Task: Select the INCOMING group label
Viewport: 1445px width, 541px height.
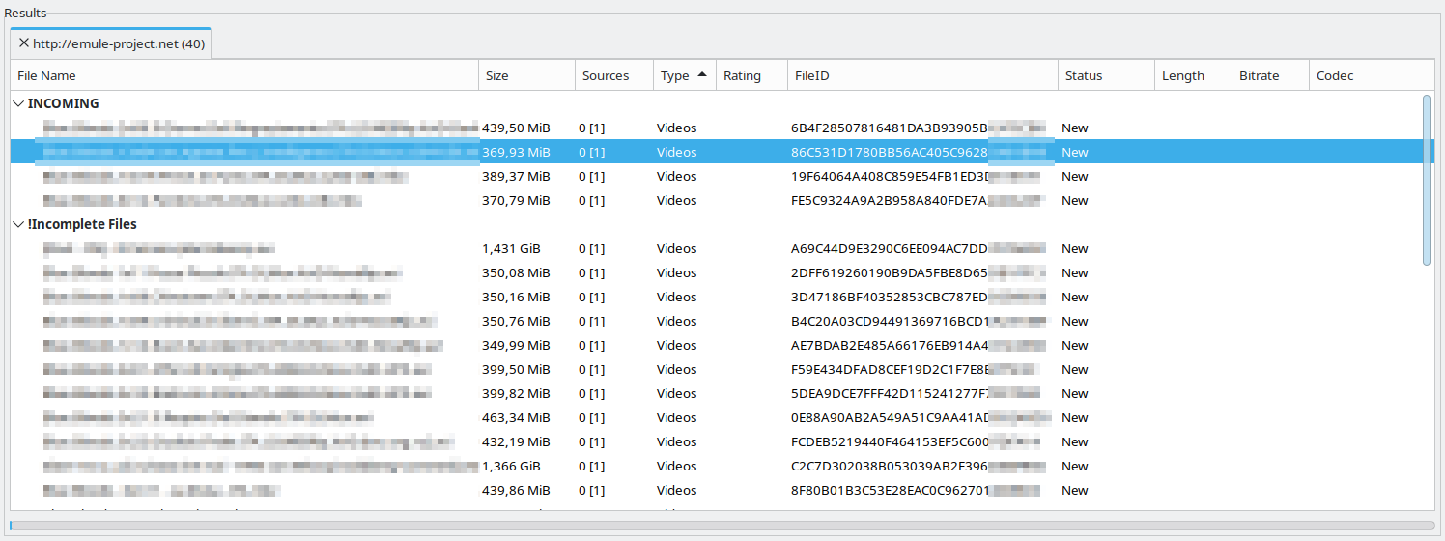Action: 63,103
